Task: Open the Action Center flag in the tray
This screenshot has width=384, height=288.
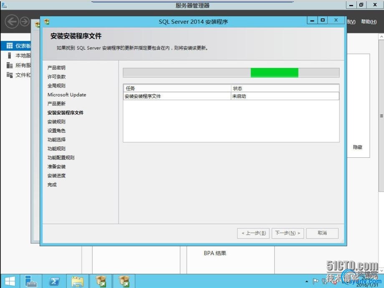Action: click(316, 281)
